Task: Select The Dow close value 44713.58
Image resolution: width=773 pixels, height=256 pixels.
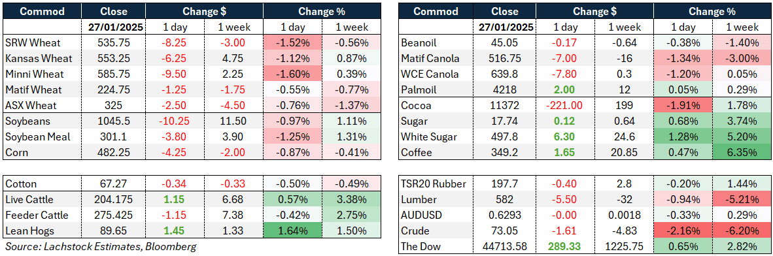Action: coord(505,246)
